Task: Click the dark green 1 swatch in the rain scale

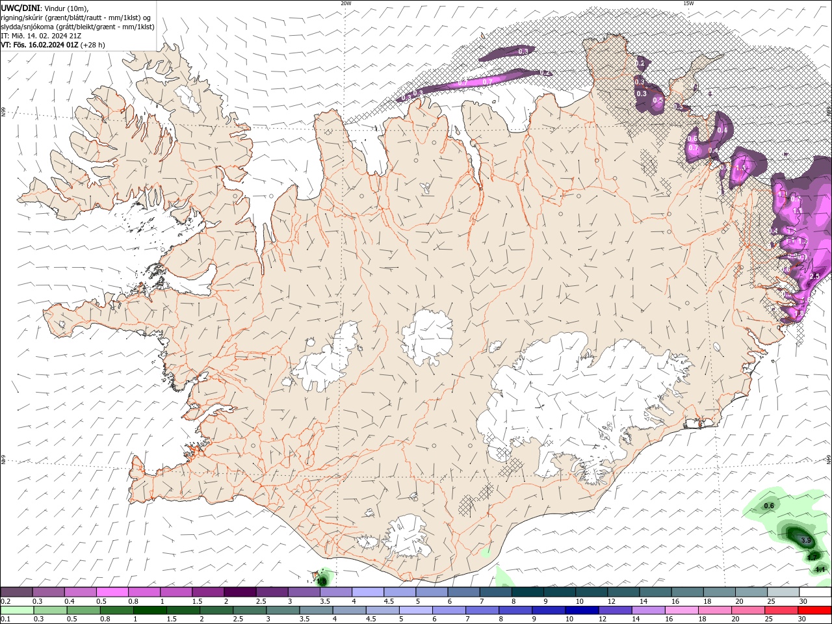Action: click(149, 610)
